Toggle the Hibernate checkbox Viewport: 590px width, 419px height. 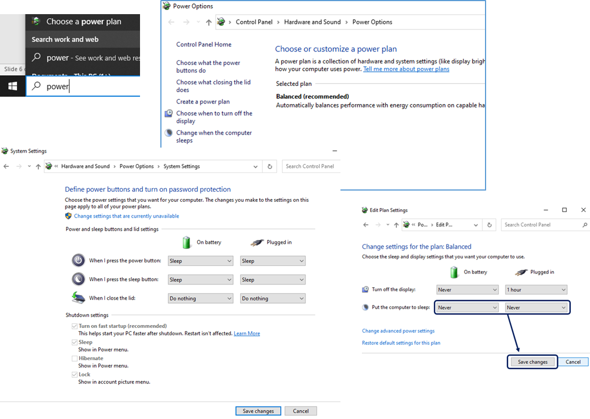point(75,358)
